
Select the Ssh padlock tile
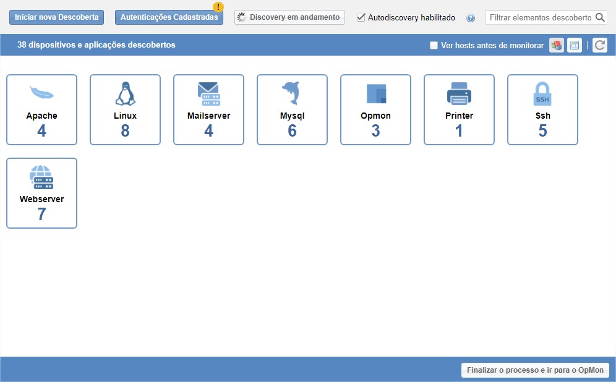click(542, 110)
